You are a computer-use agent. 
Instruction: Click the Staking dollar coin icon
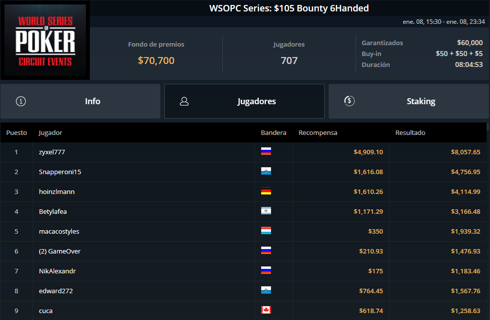point(350,101)
